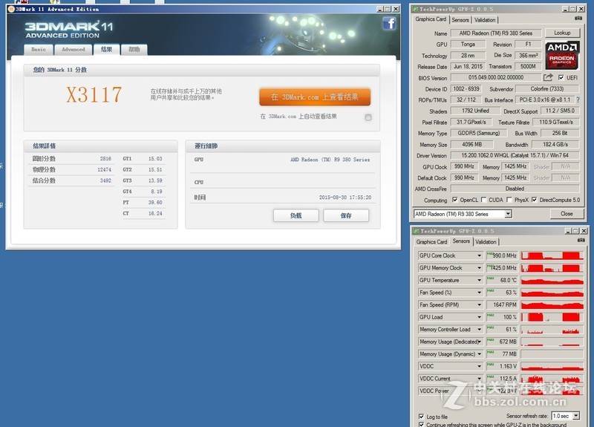Click the BIOS Version value field
Image resolution: width=594 pixels, height=427 pixels.
point(496,78)
